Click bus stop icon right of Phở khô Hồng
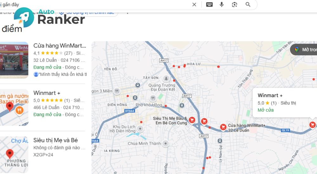The height and width of the screenshot is (174, 317). point(182,105)
